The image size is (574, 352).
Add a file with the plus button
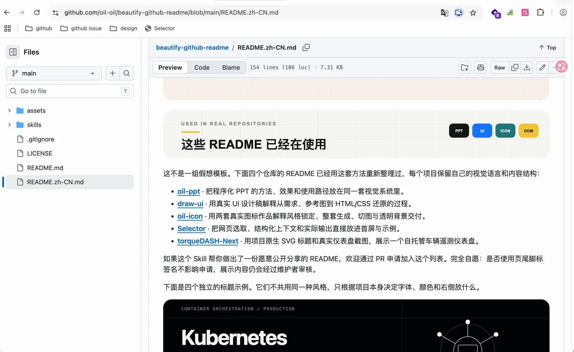tap(113, 73)
